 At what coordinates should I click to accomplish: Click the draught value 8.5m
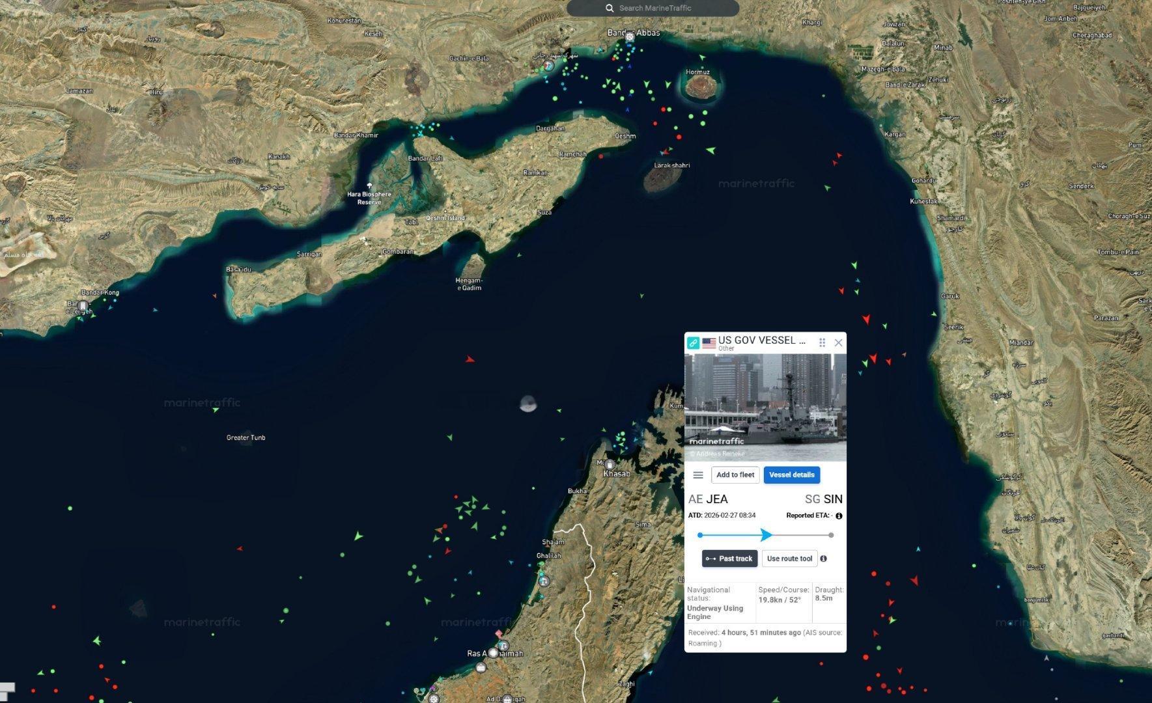(824, 598)
